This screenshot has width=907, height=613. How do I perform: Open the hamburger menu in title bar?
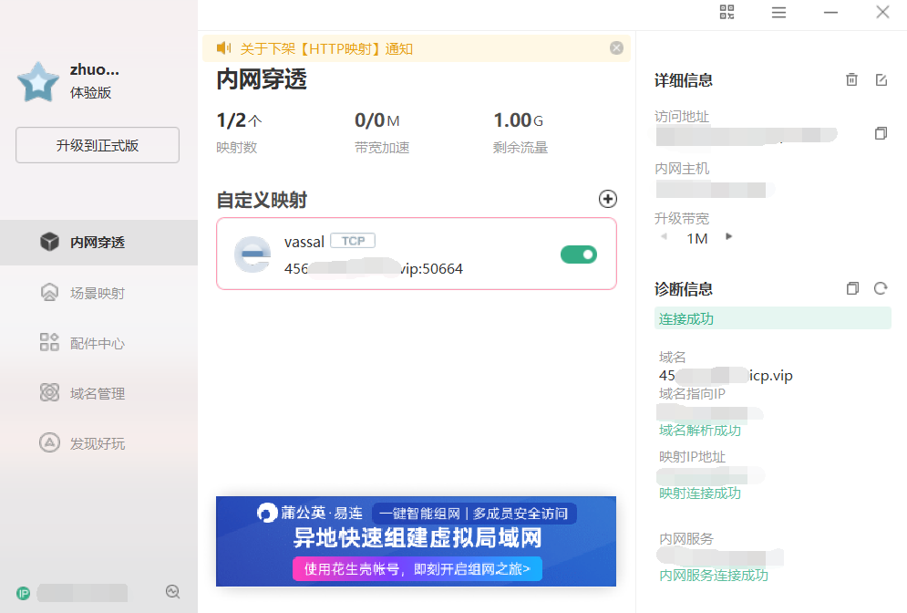[x=778, y=12]
